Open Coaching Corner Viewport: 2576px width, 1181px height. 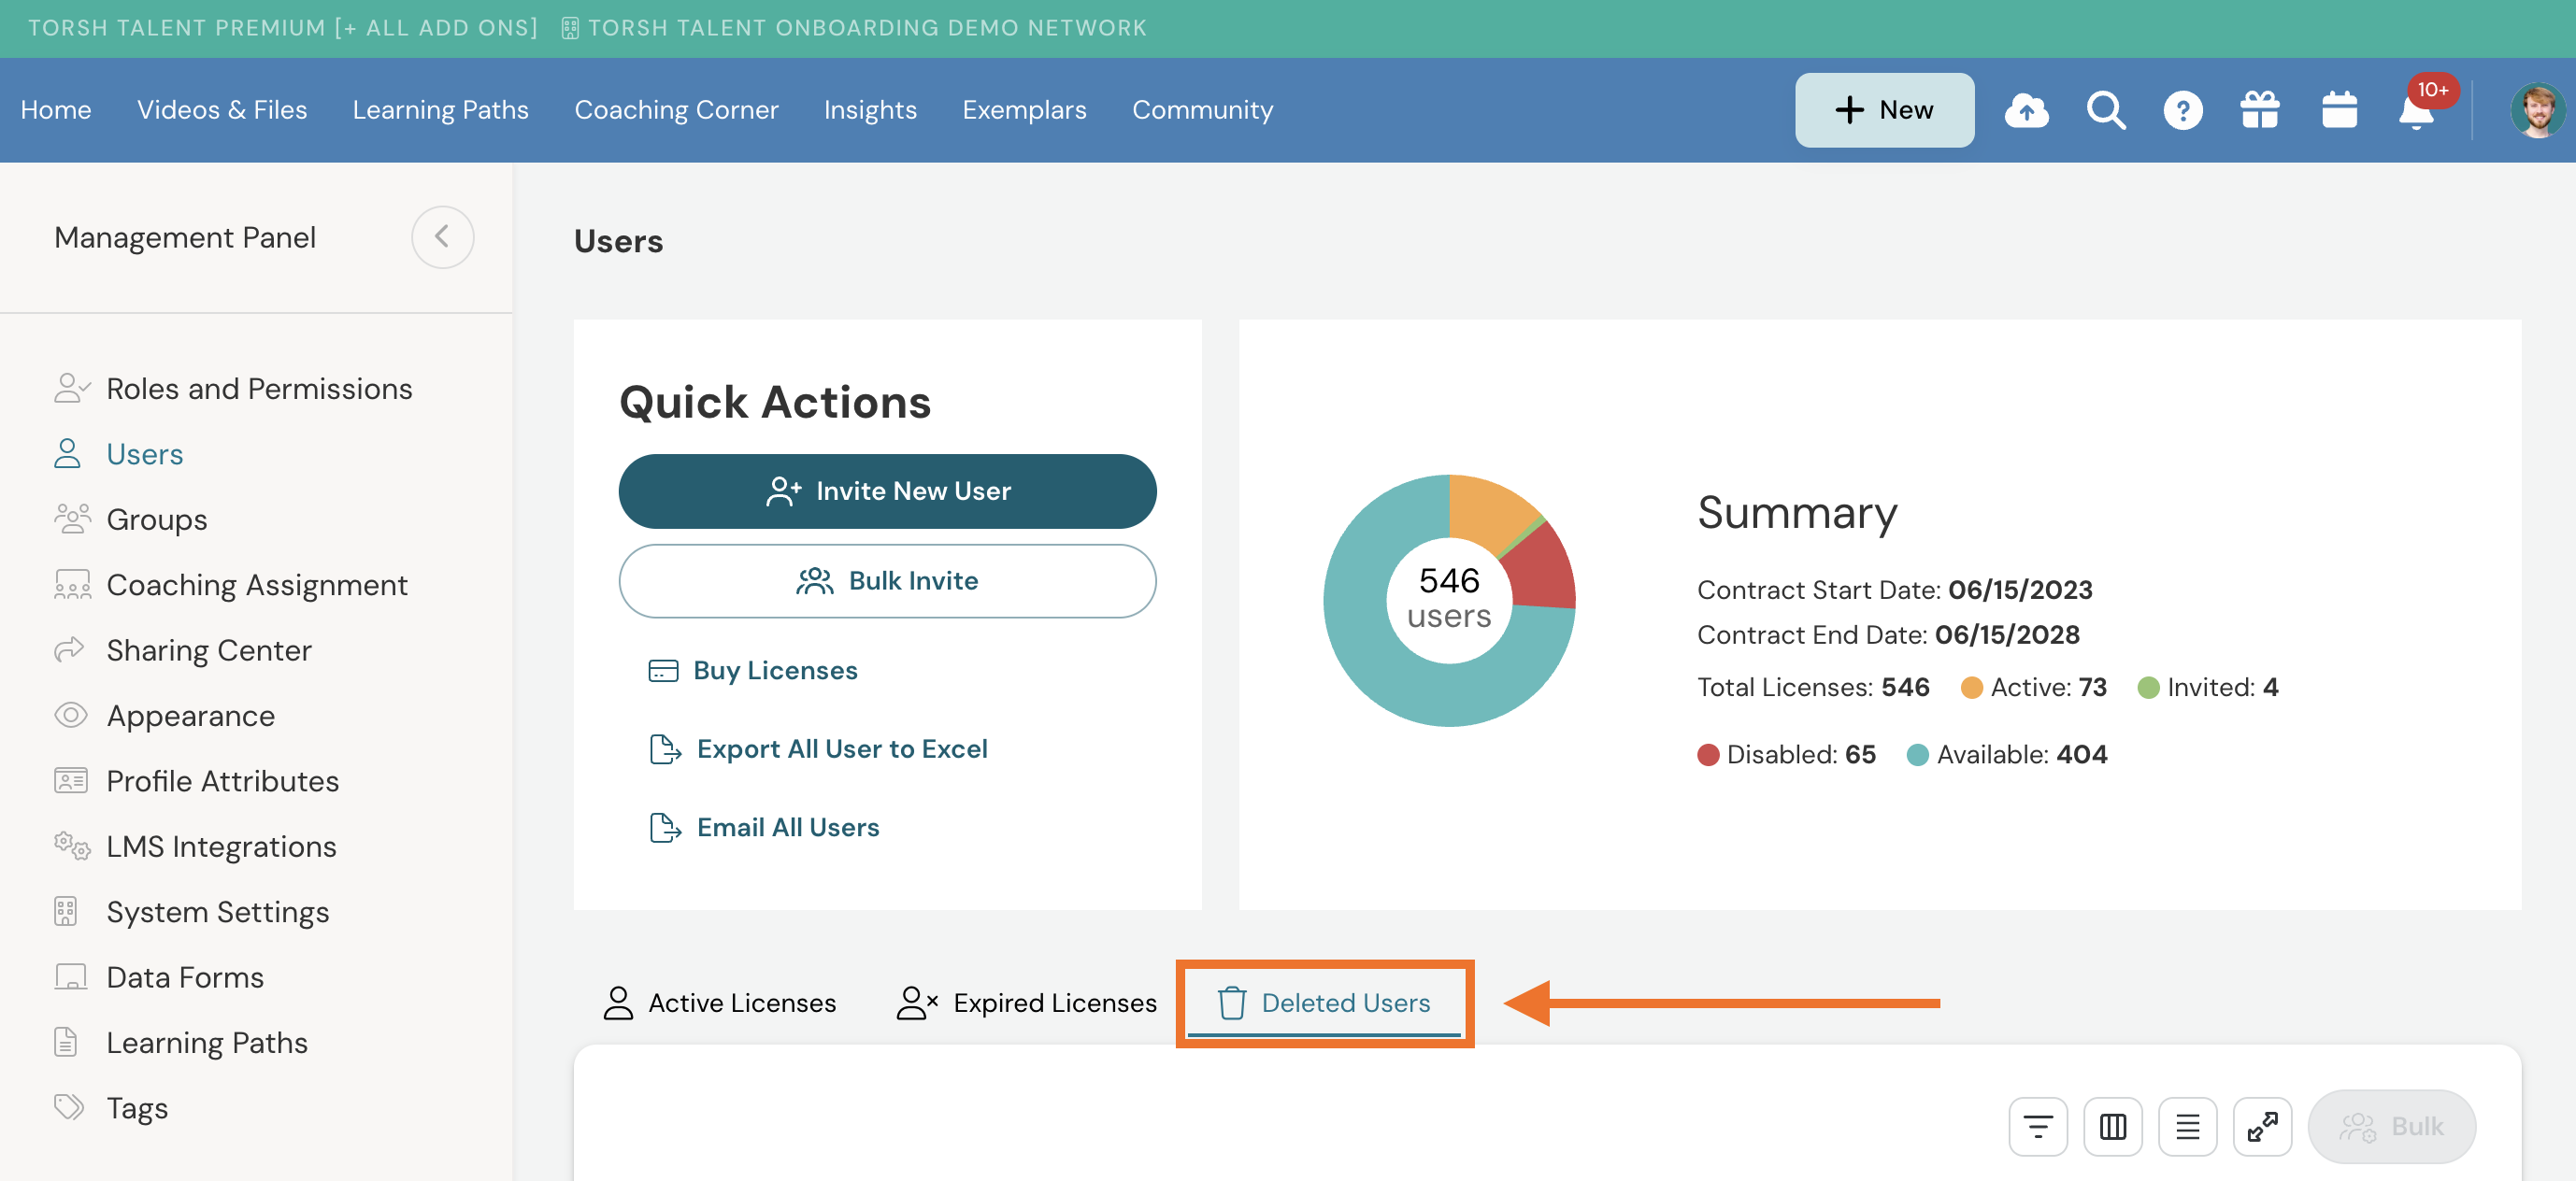[x=676, y=110]
